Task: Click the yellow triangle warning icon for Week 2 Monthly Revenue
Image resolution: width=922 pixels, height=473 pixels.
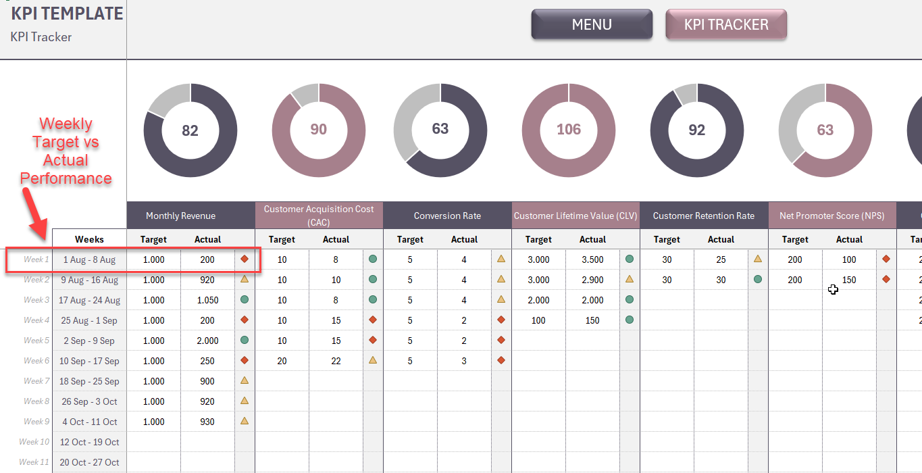Action: tap(244, 279)
